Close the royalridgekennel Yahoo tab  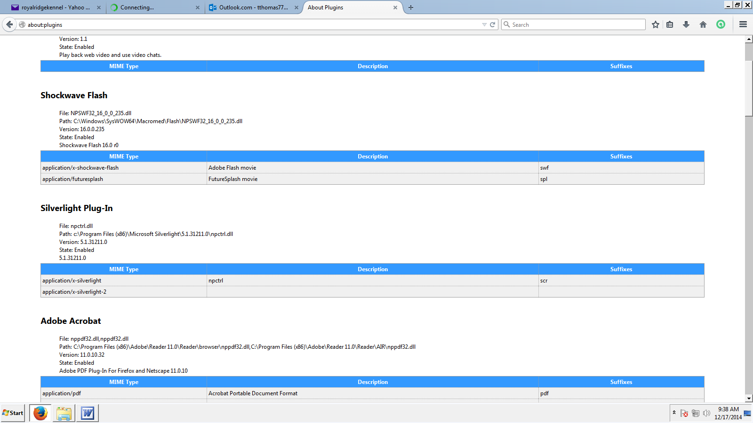coord(99,8)
